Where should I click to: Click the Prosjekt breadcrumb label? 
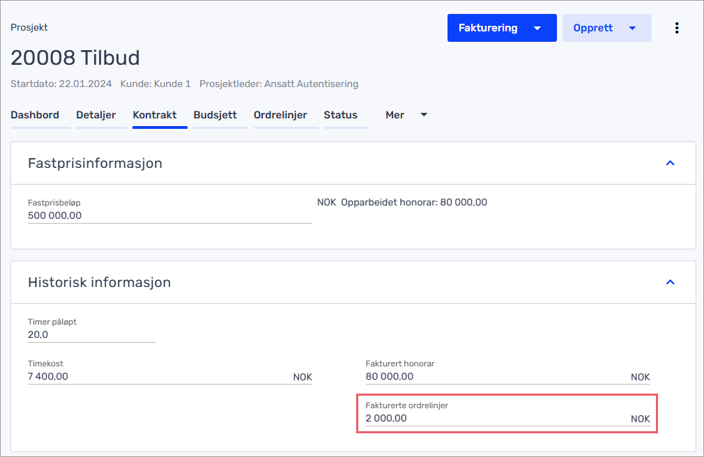(29, 28)
